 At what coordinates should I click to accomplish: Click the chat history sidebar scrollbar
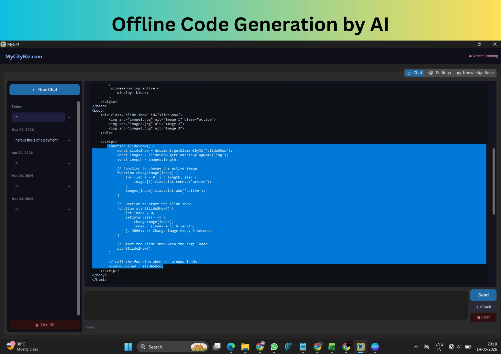pos(78,208)
